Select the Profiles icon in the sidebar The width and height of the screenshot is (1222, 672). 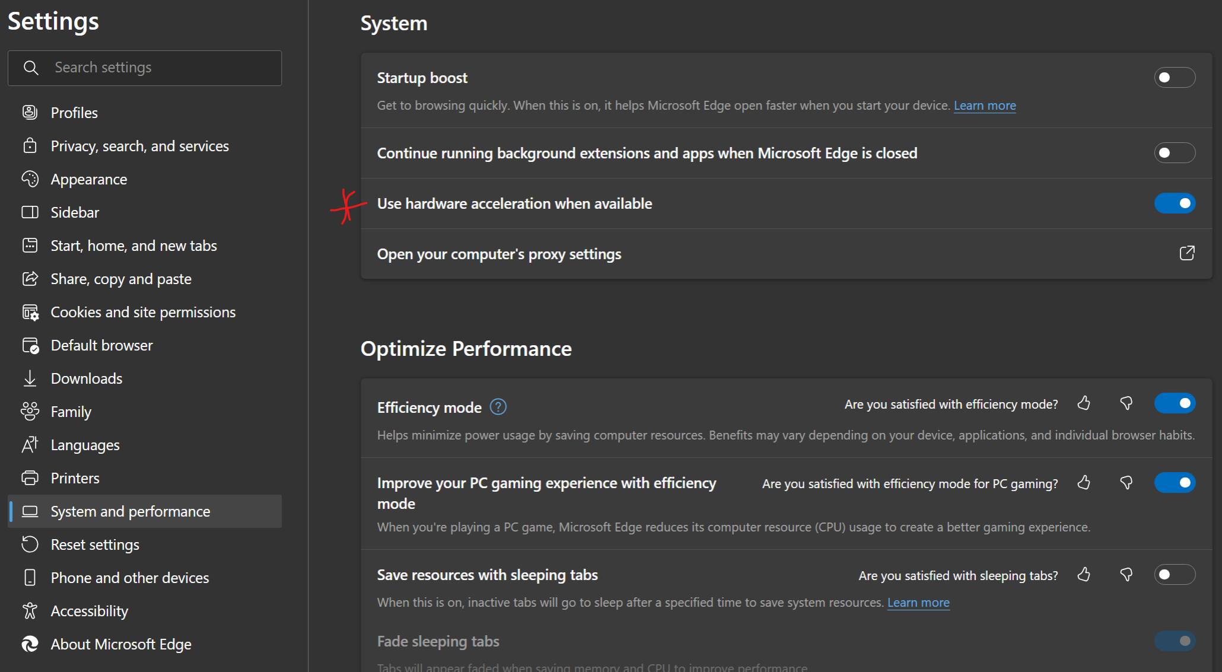coord(30,112)
